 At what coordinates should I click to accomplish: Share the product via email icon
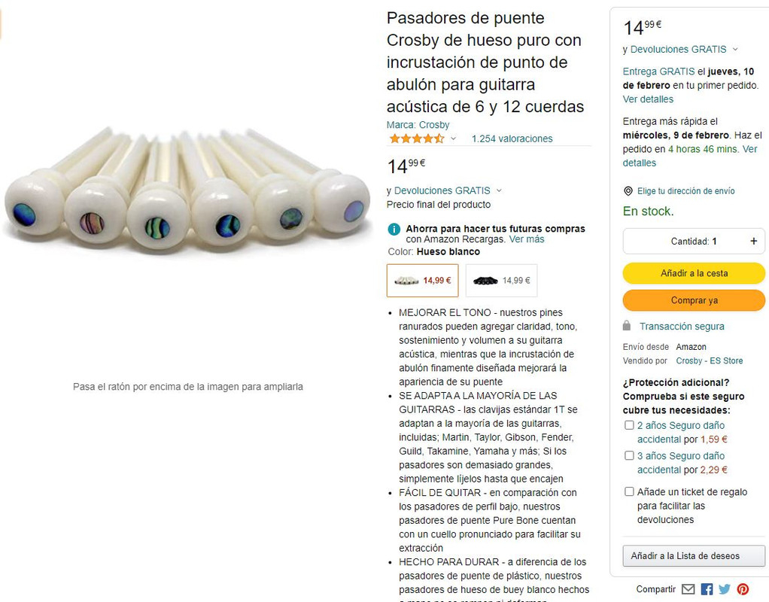tap(688, 589)
